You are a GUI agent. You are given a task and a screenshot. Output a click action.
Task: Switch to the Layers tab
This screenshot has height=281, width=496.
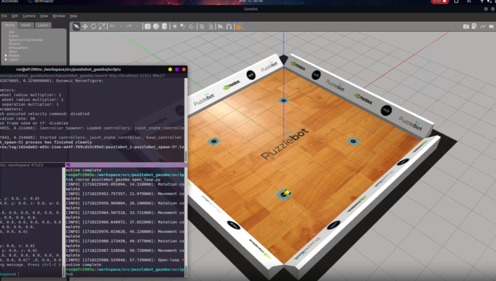43,25
